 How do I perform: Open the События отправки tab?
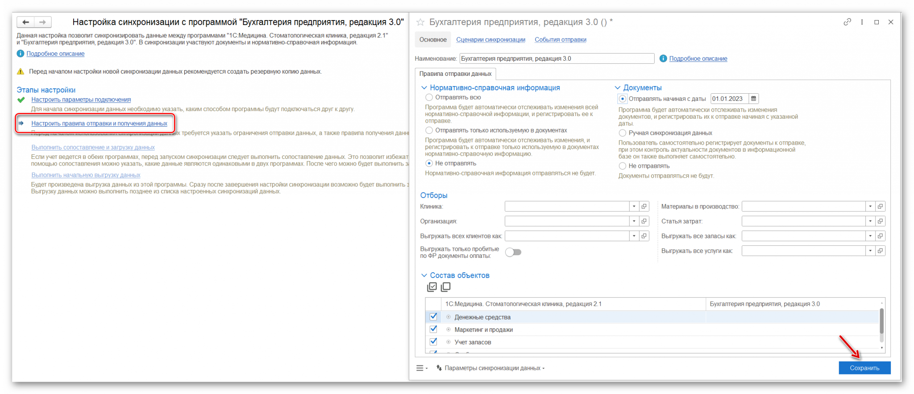click(x=561, y=40)
